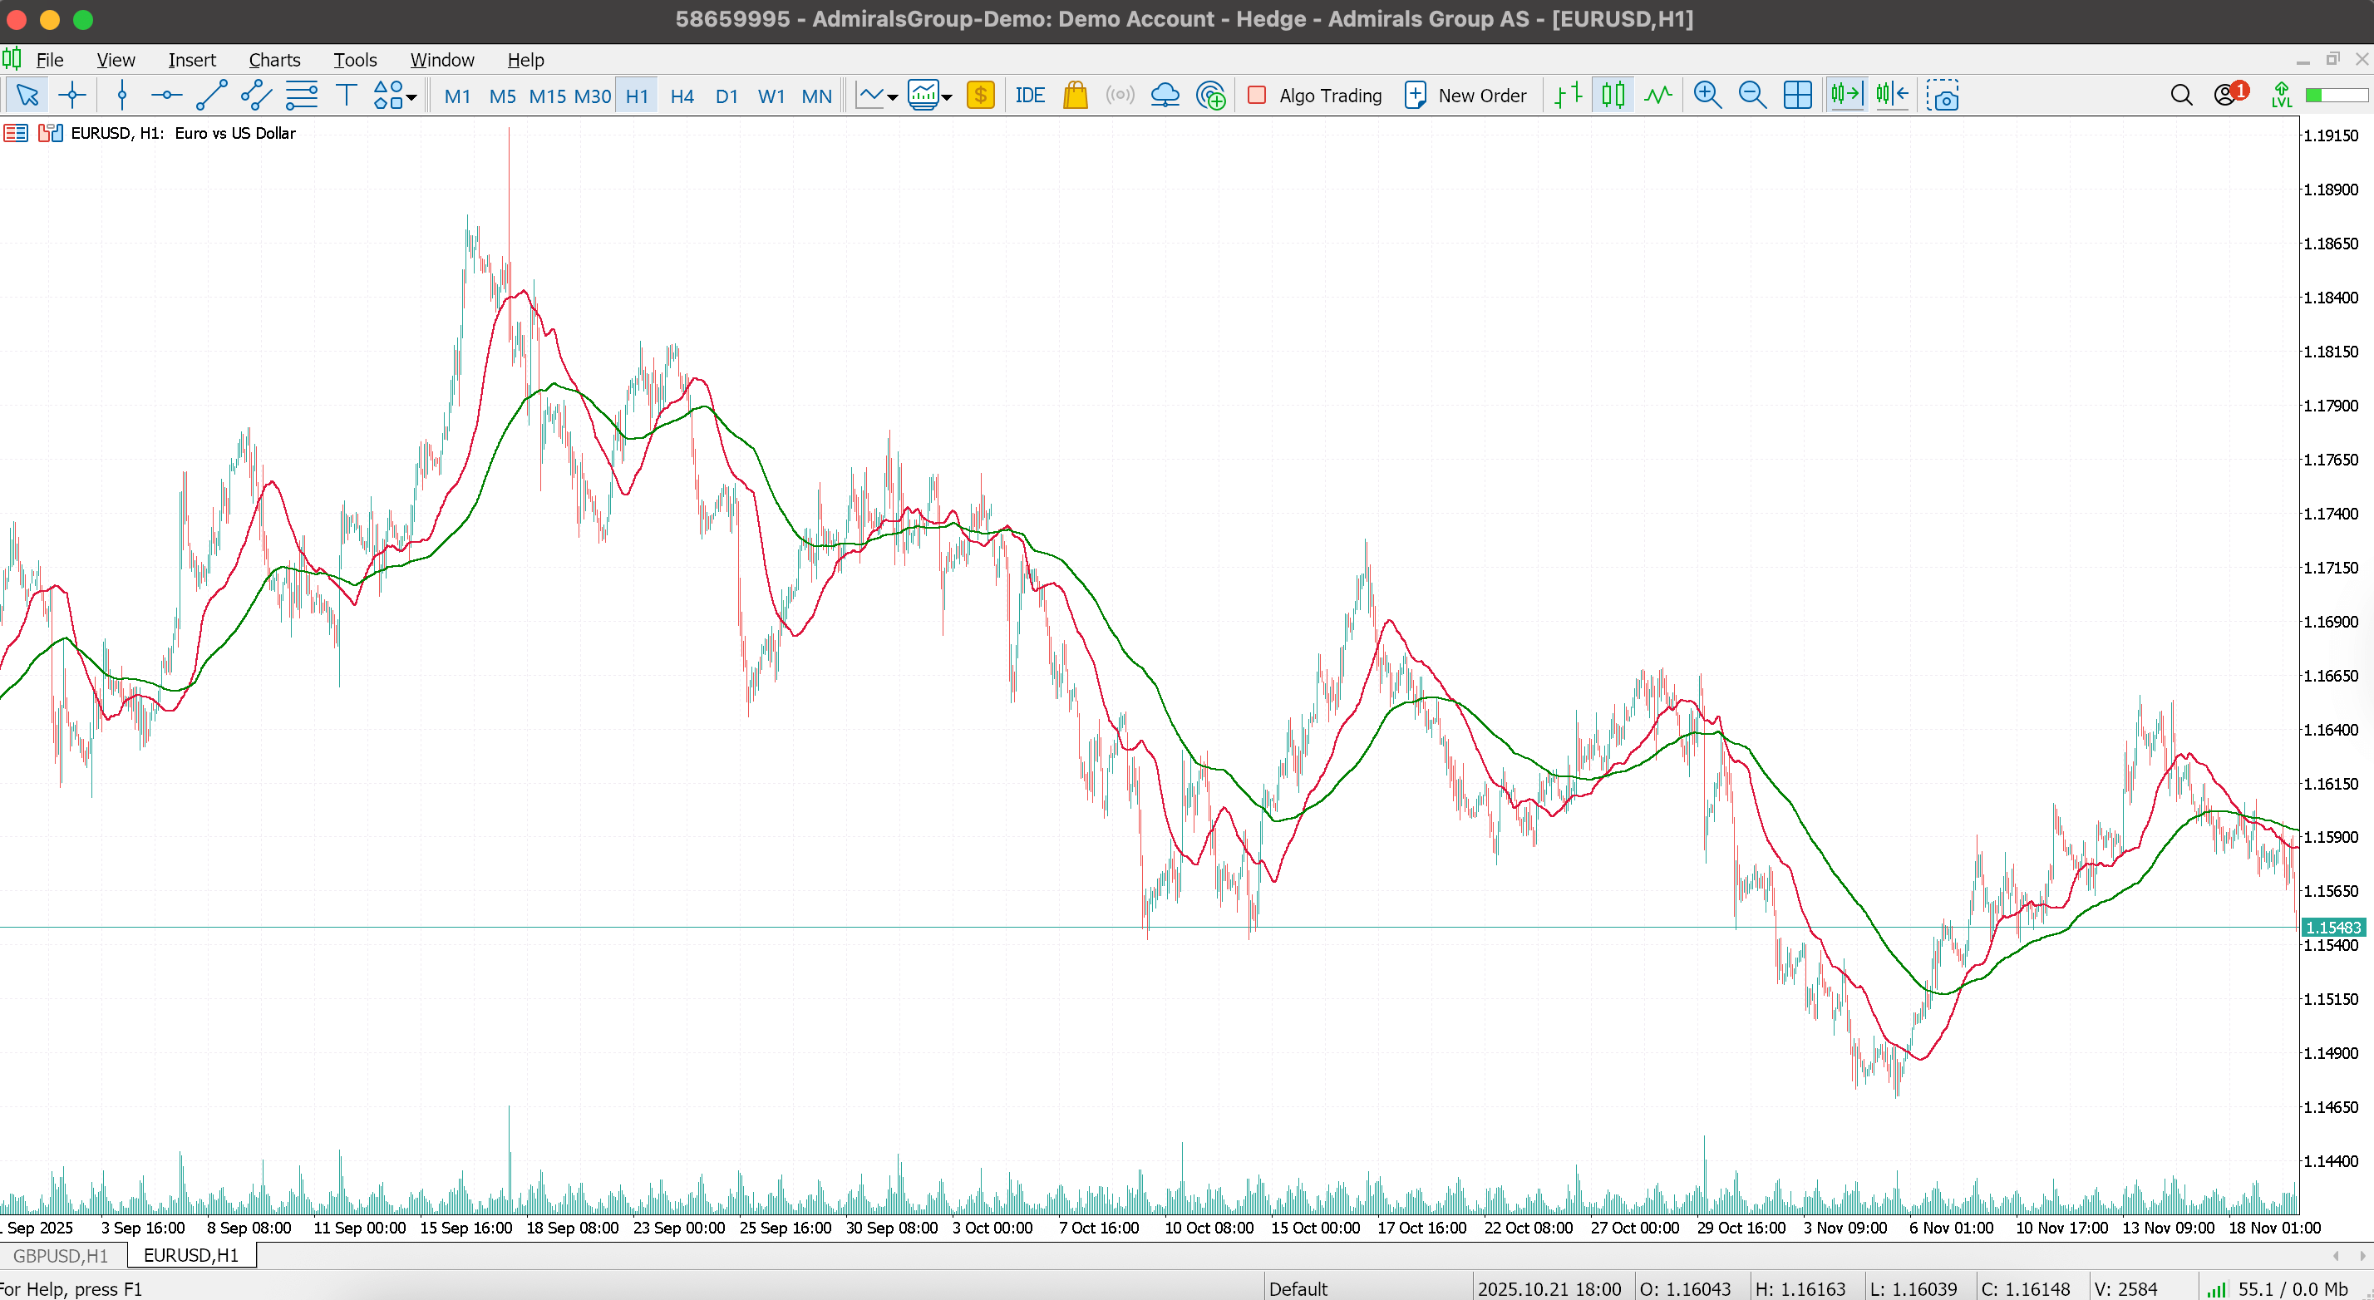Click the green connection progress bar
The image size is (2374, 1300).
click(2337, 95)
